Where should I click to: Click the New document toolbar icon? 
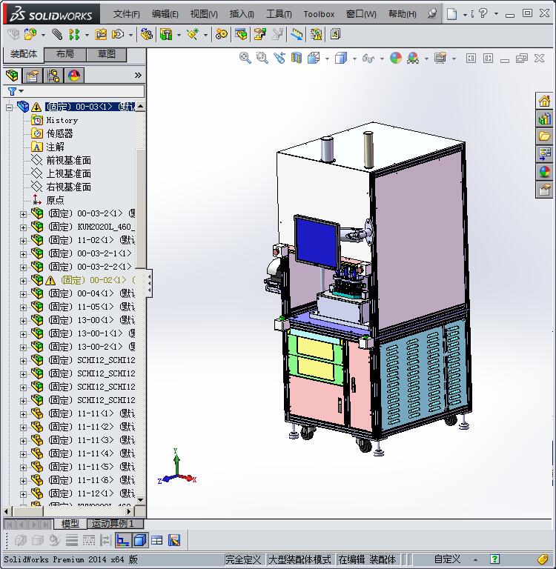451,14
